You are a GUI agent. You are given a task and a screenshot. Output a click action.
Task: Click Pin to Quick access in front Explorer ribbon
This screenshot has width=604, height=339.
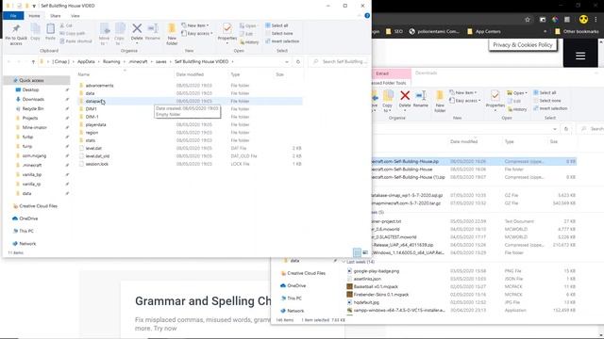16,34
